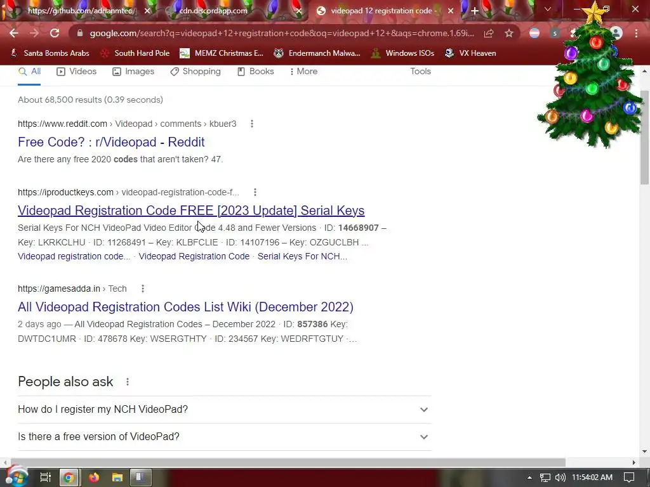Viewport: 650px width, 487px height.
Task: Click the browser forward arrow
Action: click(34, 33)
